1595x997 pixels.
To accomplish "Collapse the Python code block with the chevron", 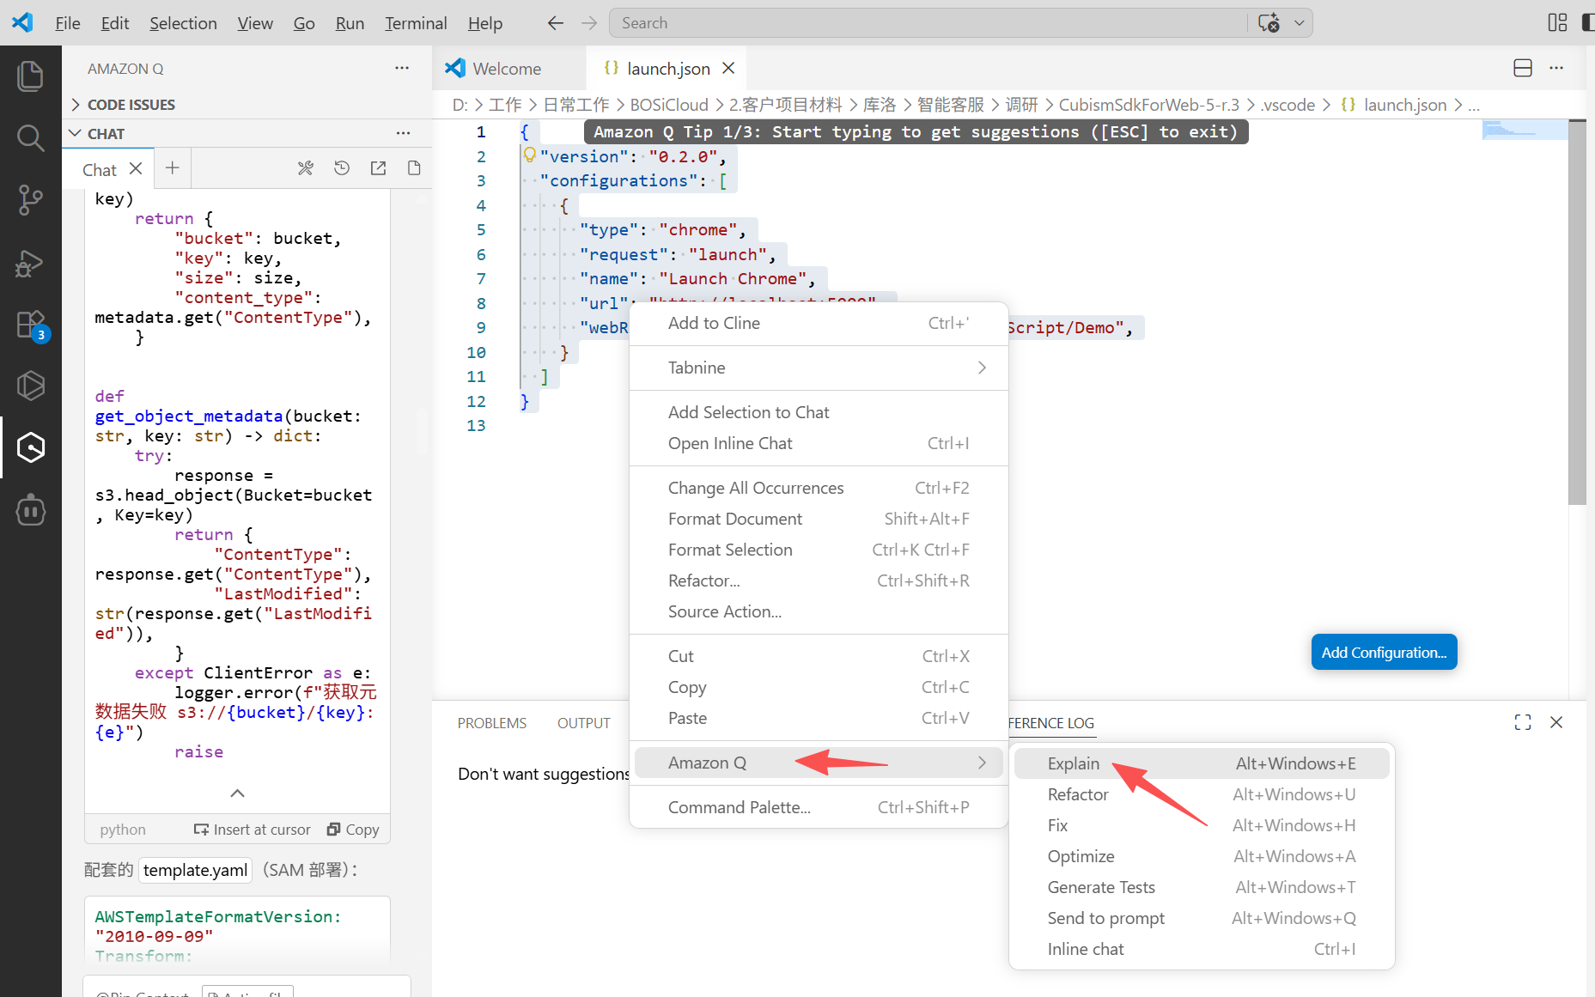I will tap(238, 793).
